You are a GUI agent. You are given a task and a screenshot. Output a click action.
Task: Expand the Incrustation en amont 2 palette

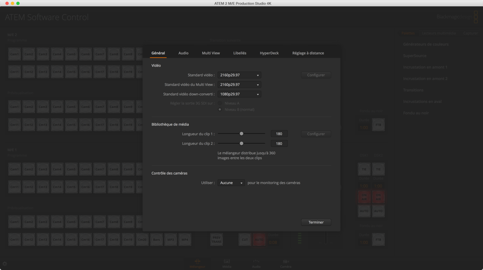click(425, 79)
